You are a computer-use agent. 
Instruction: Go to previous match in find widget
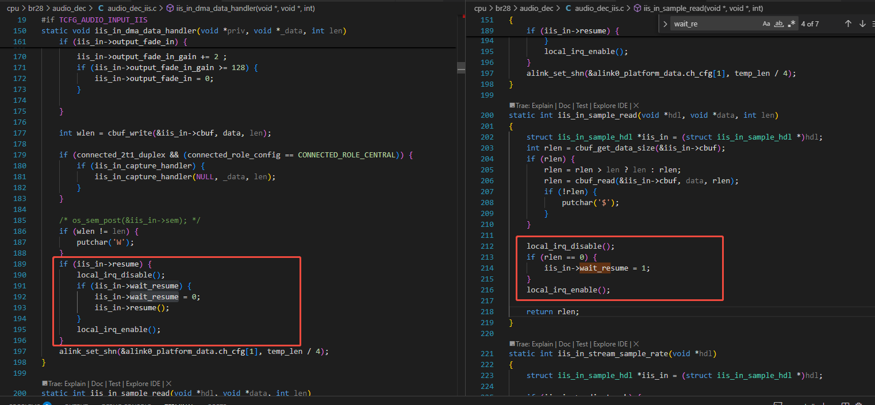pyautogui.click(x=848, y=24)
